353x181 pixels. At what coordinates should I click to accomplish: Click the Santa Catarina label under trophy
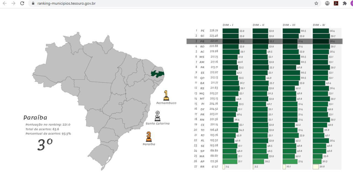click(157, 124)
